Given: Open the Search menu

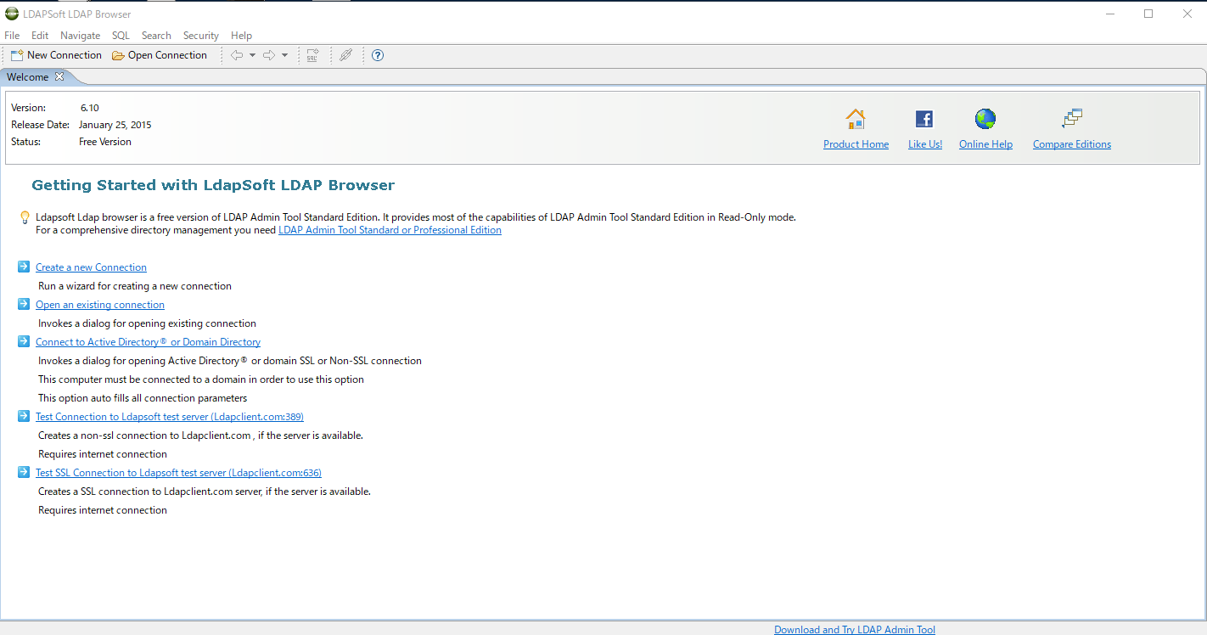Looking at the screenshot, I should coord(156,36).
